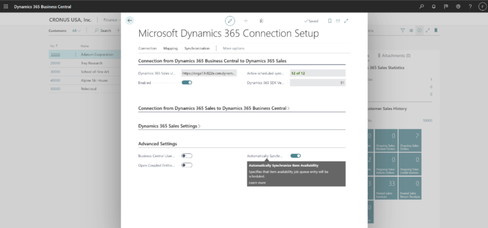Select the School of Fine Art row

coord(85,72)
